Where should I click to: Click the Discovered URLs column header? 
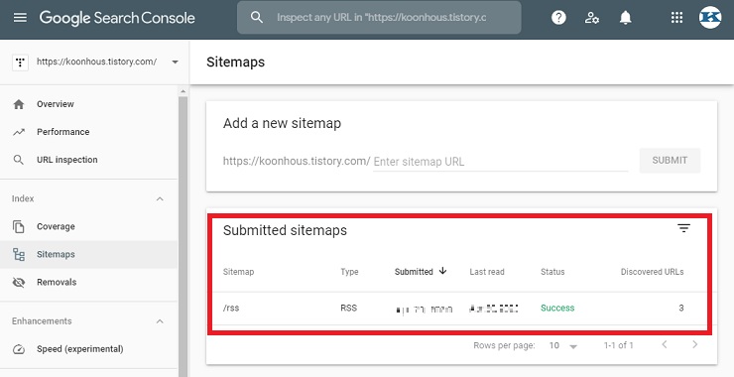coord(652,272)
